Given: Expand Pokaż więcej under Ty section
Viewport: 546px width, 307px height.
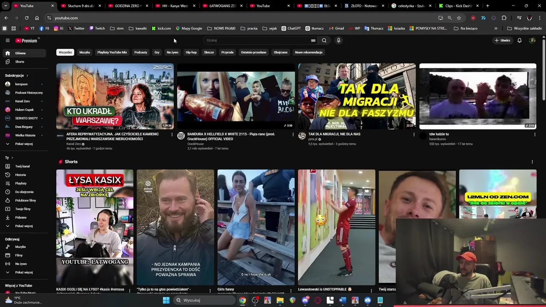Looking at the screenshot, I should (x=23, y=226).
